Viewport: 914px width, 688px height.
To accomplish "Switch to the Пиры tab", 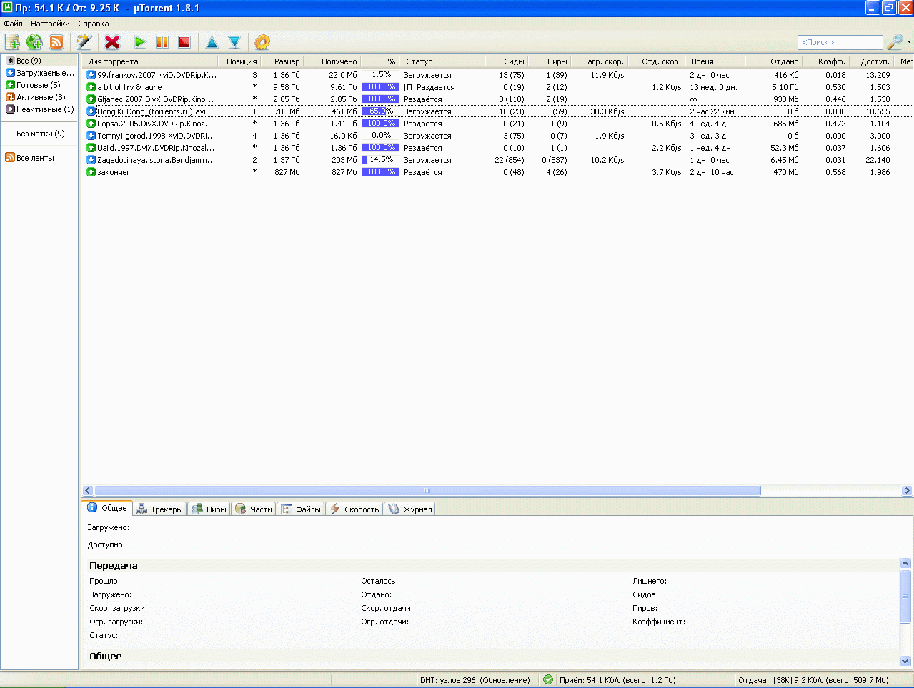I will [x=209, y=509].
